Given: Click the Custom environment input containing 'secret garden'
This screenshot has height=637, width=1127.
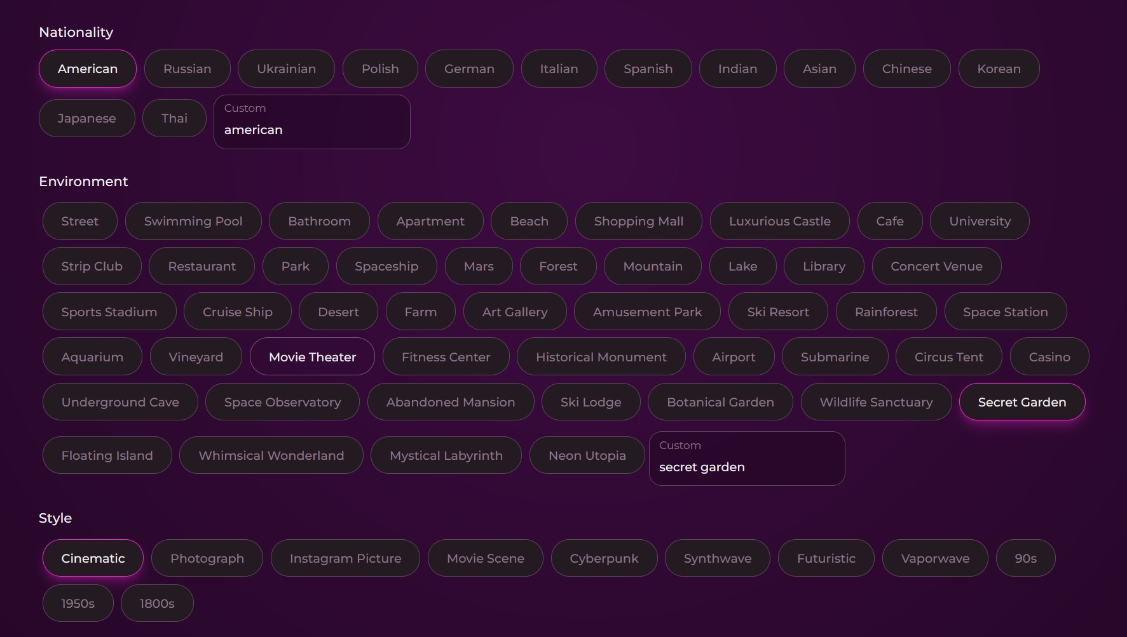Looking at the screenshot, I should tap(747, 466).
